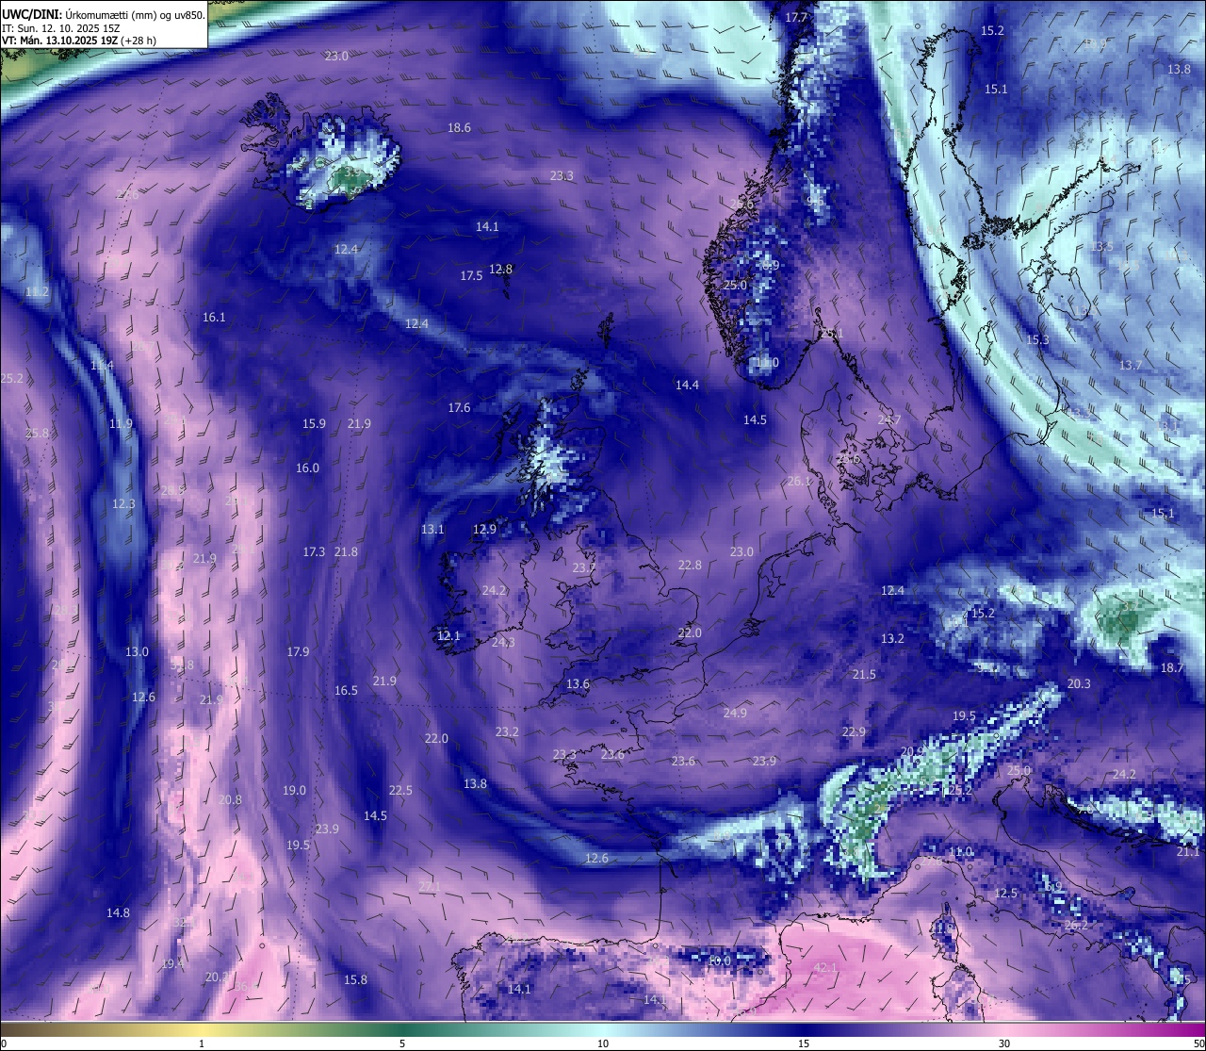Click the '10' tick label on the color scale
Viewport: 1206px width, 1051px height.
[603, 1043]
